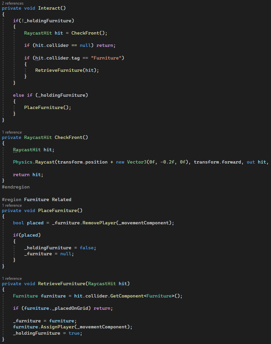The width and height of the screenshot is (271, 344).
Task: Click the "#region Furniture Related" directive
Action: point(37,199)
